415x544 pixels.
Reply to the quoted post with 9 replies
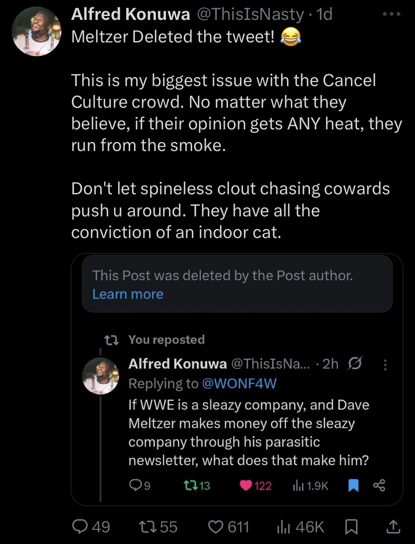tap(135, 486)
